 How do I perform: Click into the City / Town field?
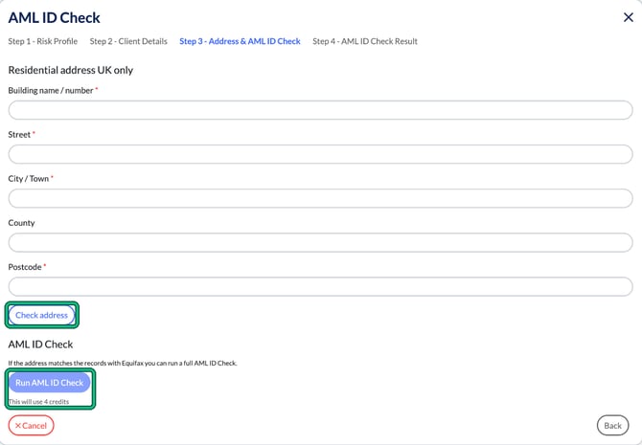tap(321, 198)
